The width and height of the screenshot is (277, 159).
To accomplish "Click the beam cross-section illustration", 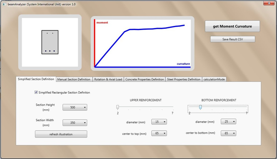I will tap(50, 42).
